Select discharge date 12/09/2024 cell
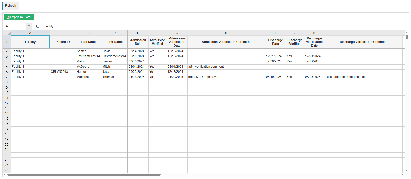 [x=275, y=62]
